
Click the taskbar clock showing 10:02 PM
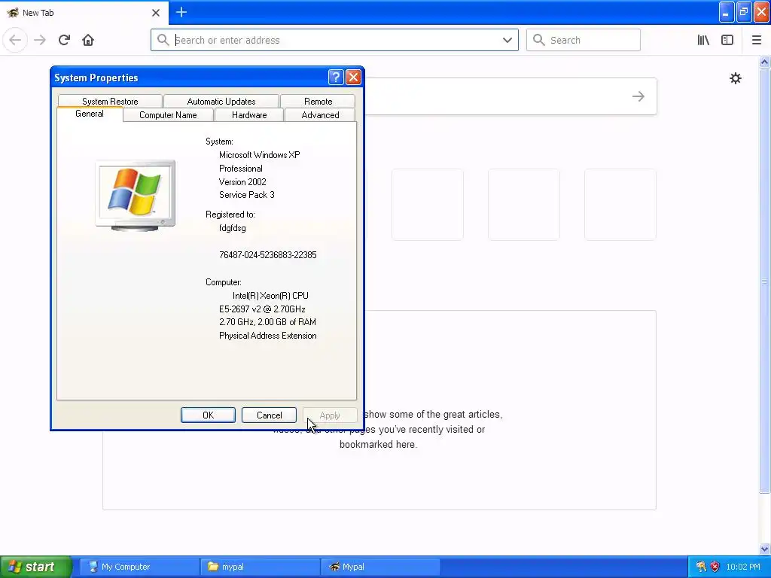tap(743, 567)
